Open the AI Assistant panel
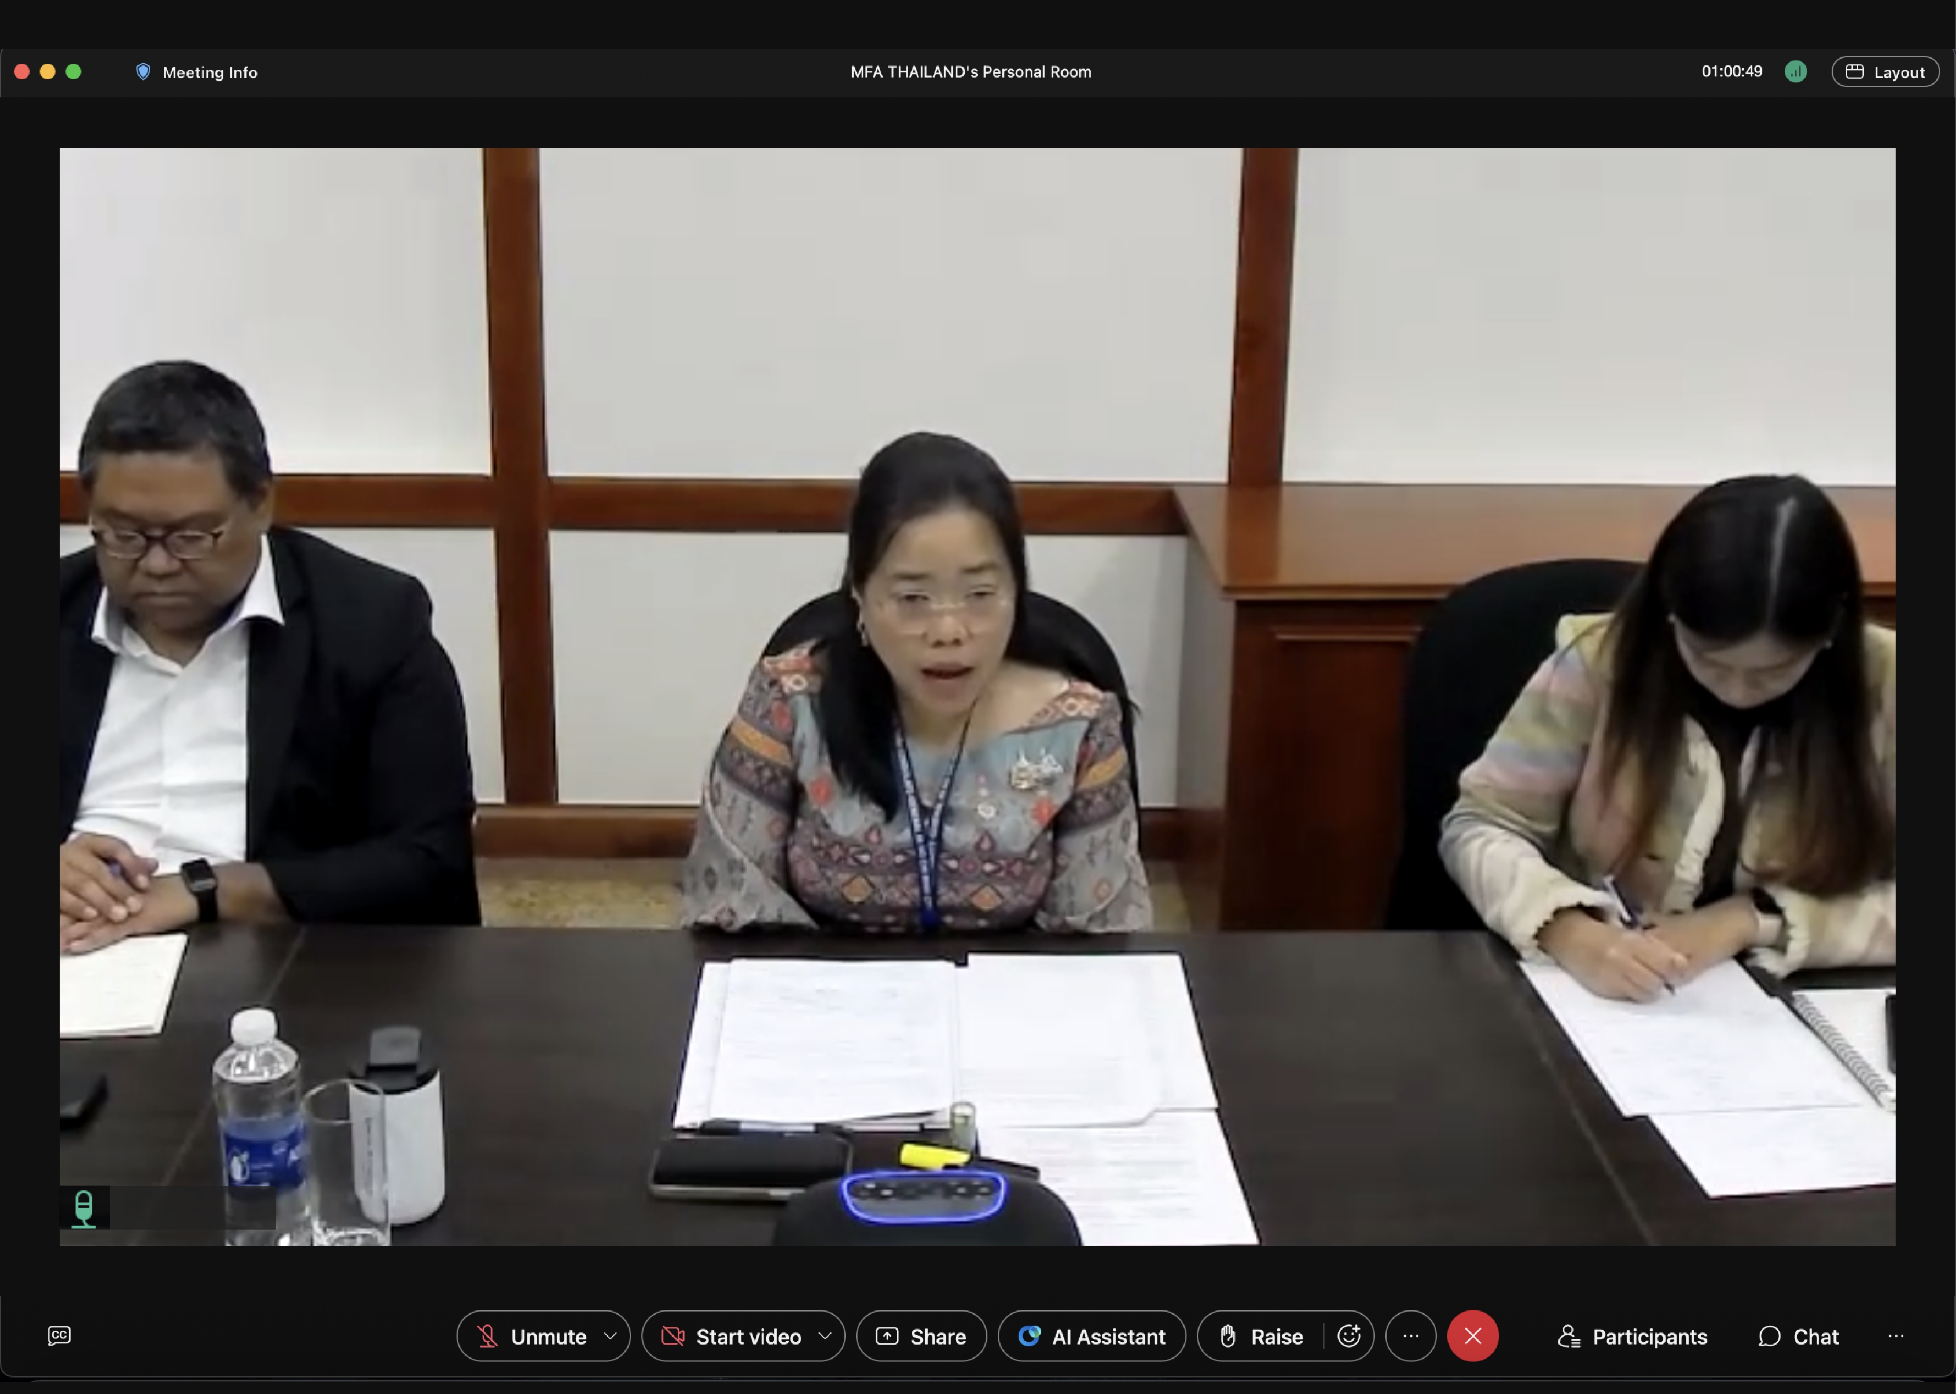The width and height of the screenshot is (1956, 1394). [1091, 1336]
